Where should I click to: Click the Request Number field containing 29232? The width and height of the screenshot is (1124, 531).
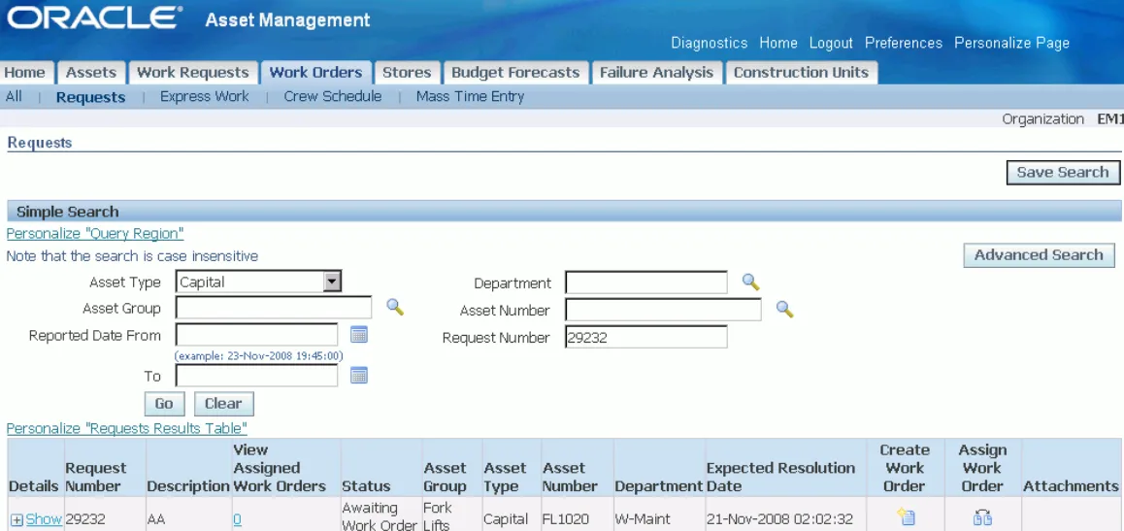(x=646, y=337)
